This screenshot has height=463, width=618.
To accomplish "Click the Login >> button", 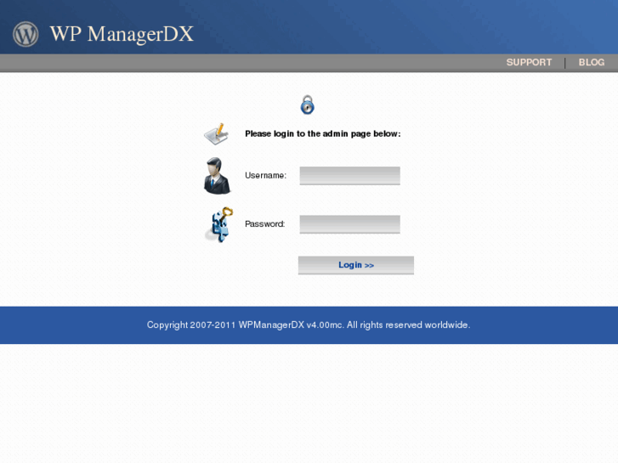I will pyautogui.click(x=356, y=265).
